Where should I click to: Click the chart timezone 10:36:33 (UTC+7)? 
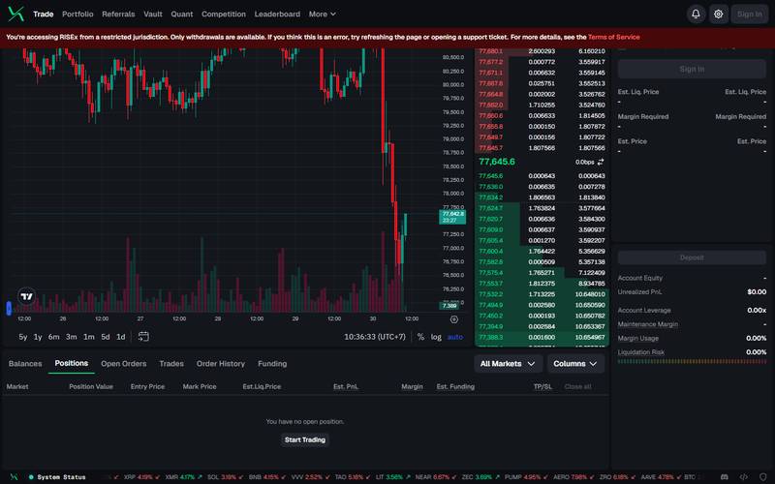tap(375, 337)
